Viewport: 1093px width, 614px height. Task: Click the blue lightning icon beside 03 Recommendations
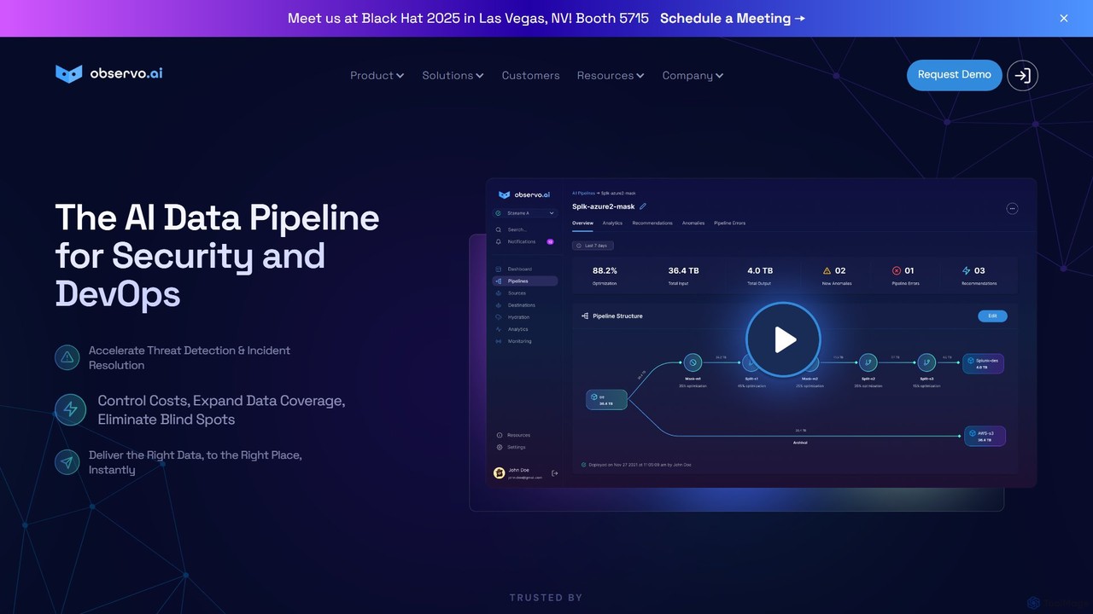[966, 270]
